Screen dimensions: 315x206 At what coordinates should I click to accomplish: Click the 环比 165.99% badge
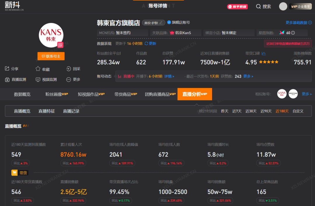(x=73, y=163)
